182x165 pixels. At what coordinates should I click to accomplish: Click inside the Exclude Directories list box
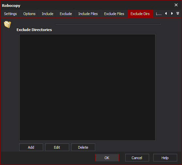pyautogui.click(x=87, y=87)
